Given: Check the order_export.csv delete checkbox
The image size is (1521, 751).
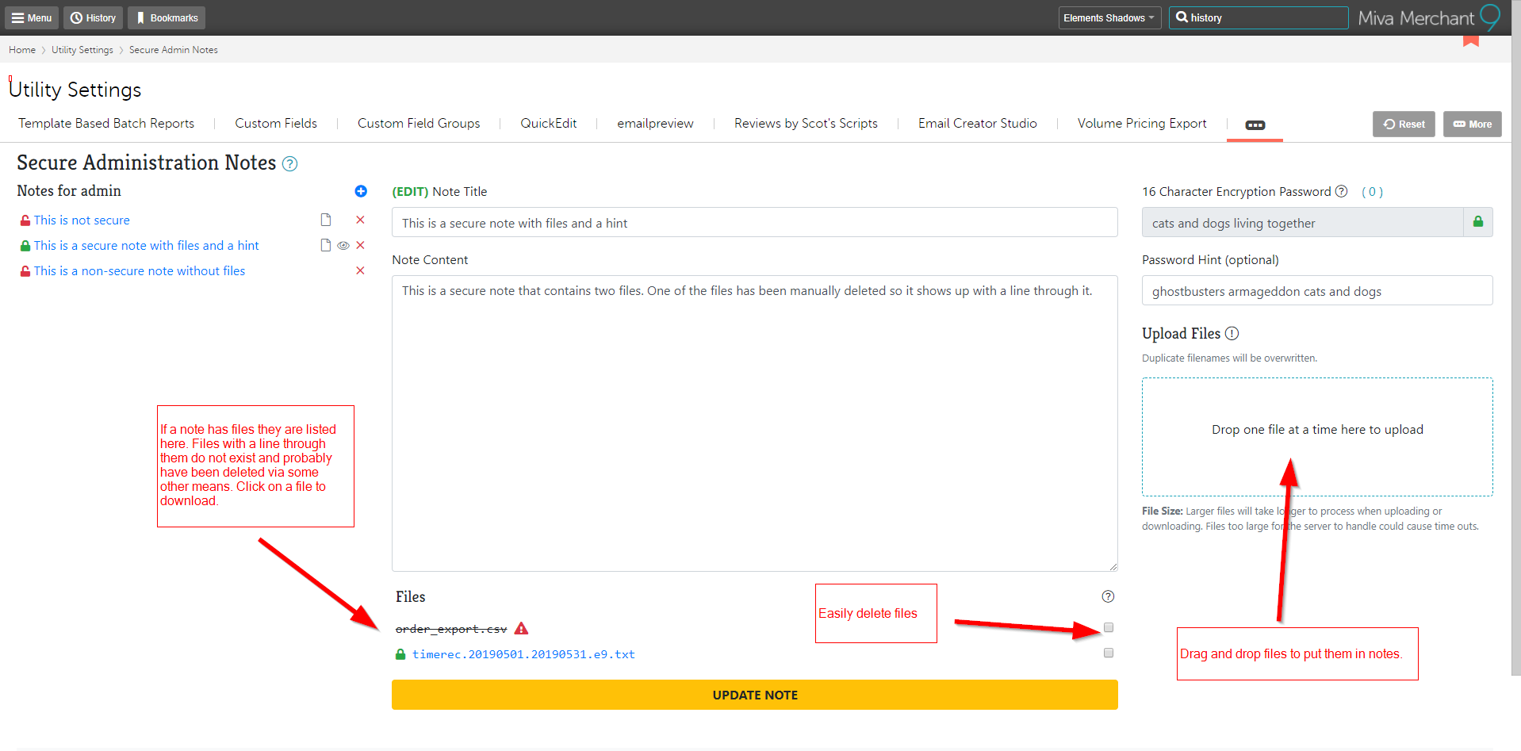Looking at the screenshot, I should (1109, 627).
